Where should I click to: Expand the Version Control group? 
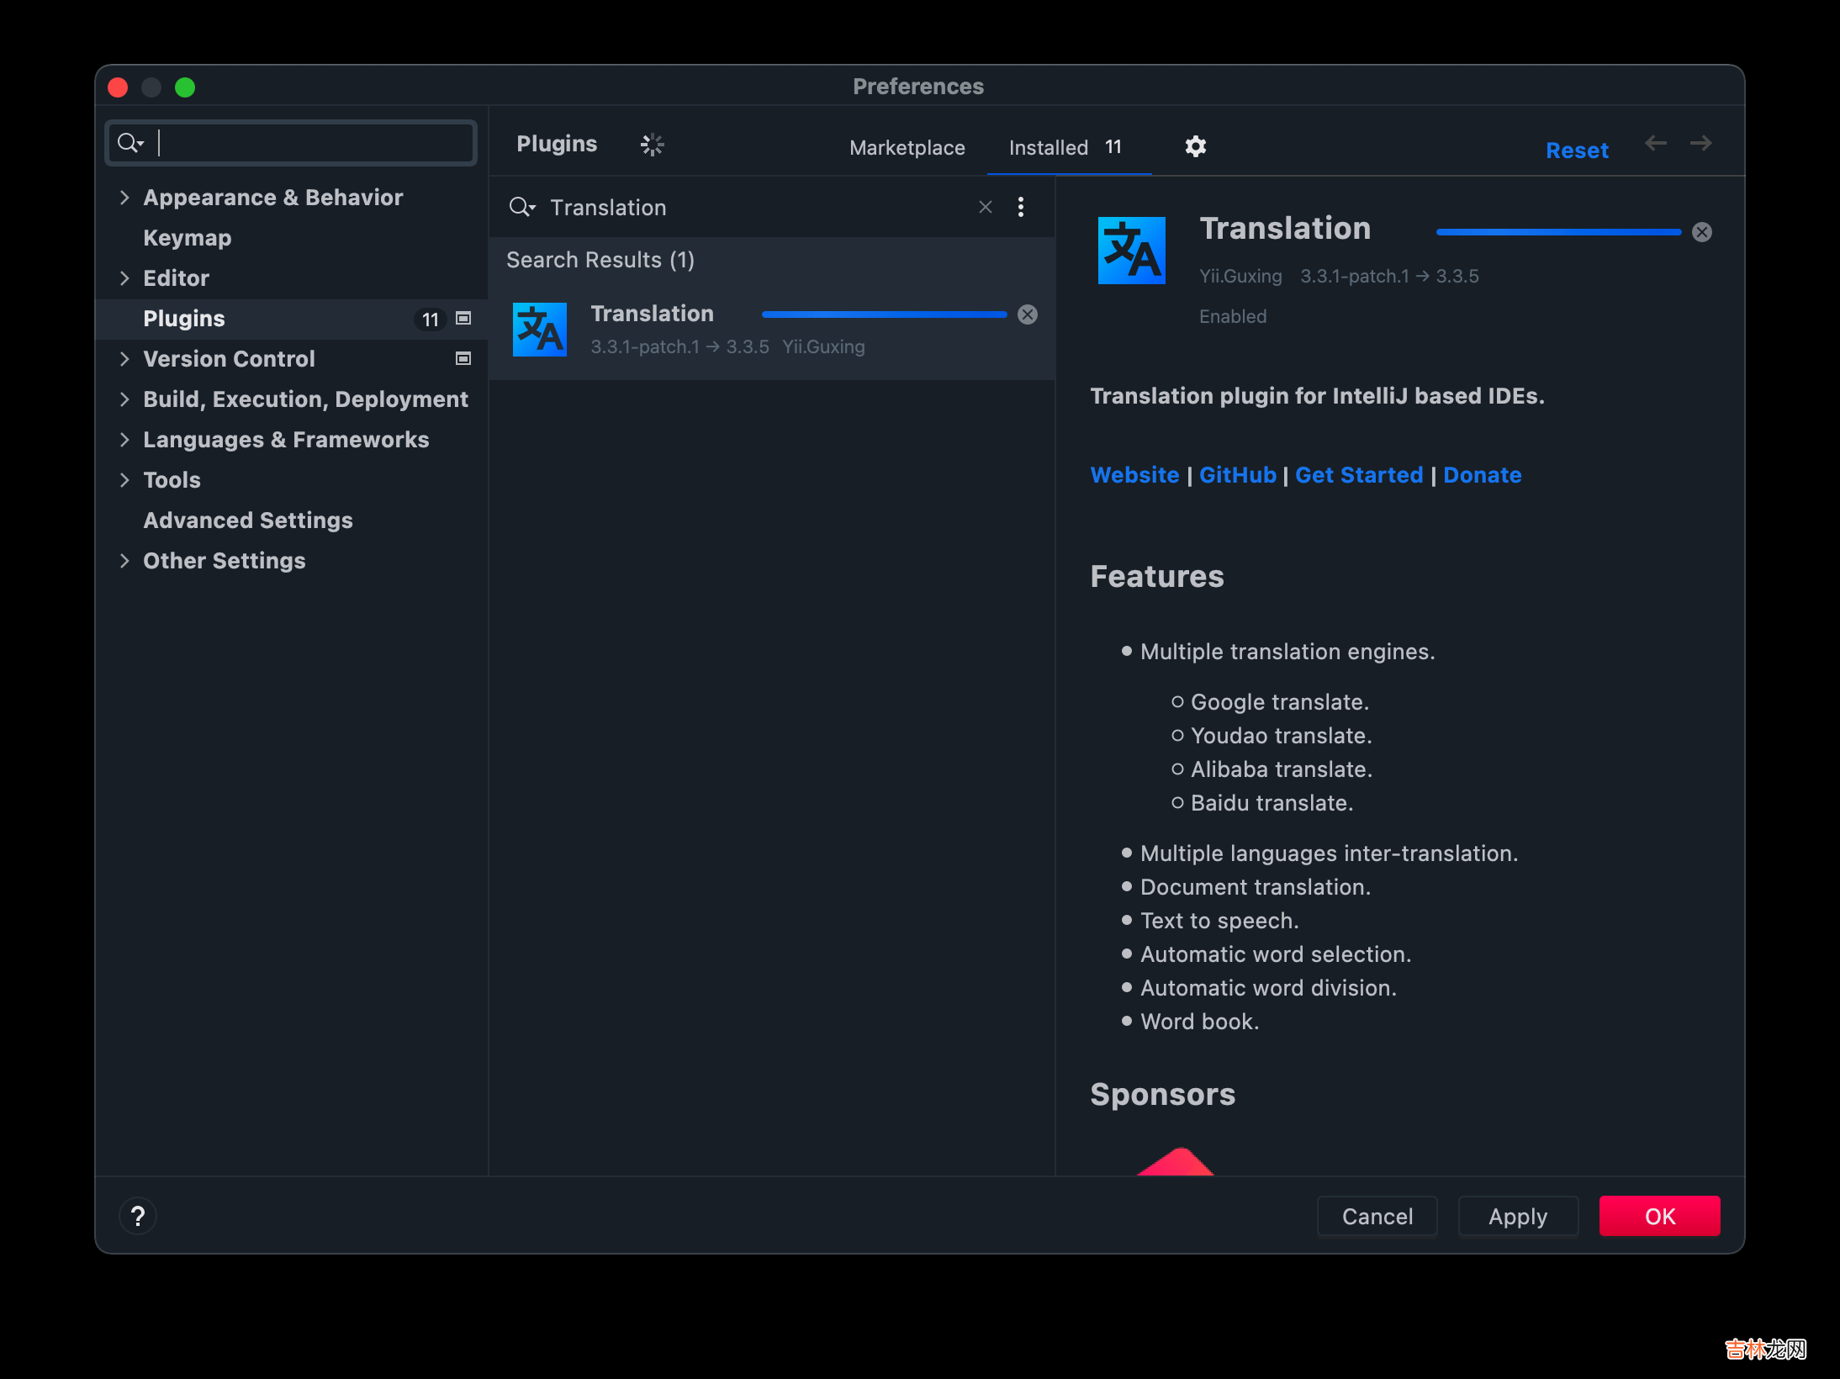pos(124,358)
